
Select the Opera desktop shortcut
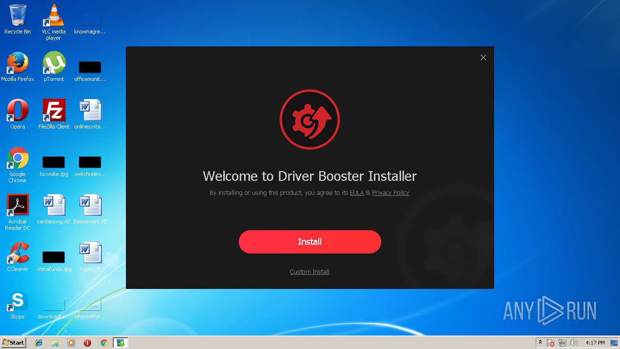[17, 114]
